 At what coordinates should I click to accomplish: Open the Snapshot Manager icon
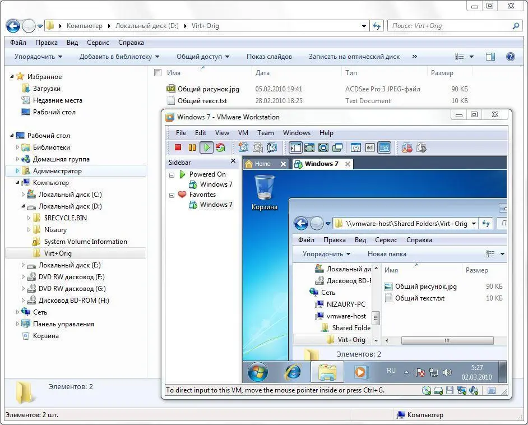pyautogui.click(x=271, y=147)
